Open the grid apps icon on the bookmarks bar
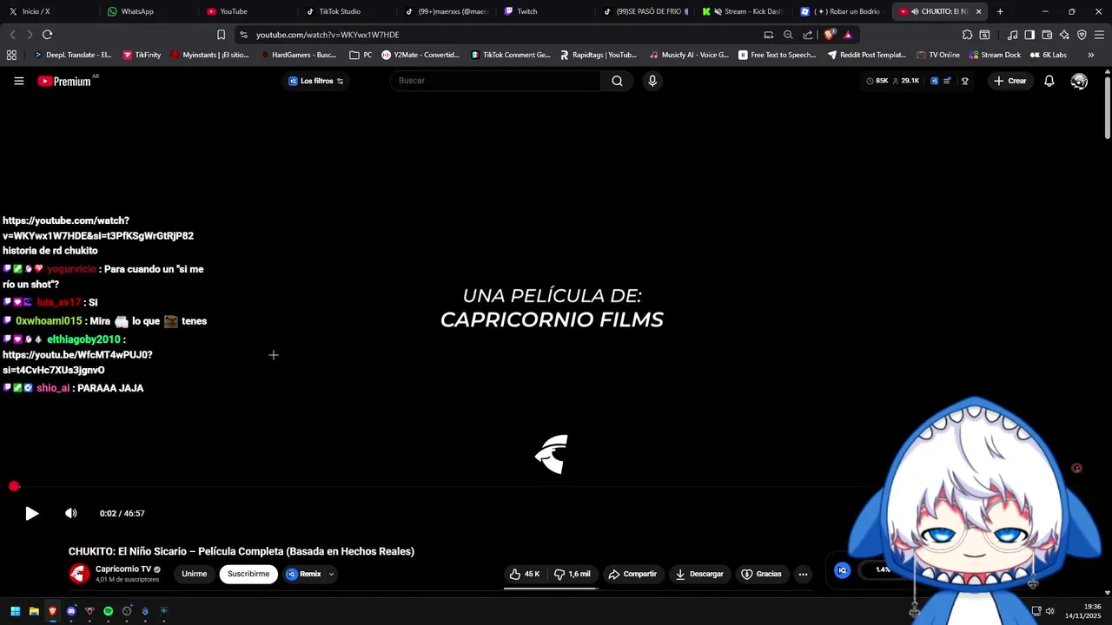 (x=11, y=55)
